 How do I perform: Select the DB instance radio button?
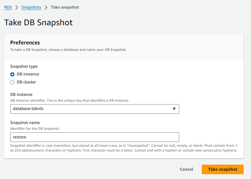[12, 74]
